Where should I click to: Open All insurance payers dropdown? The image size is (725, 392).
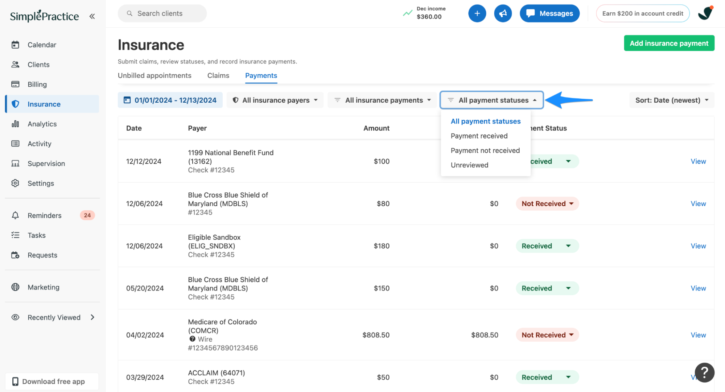[275, 100]
